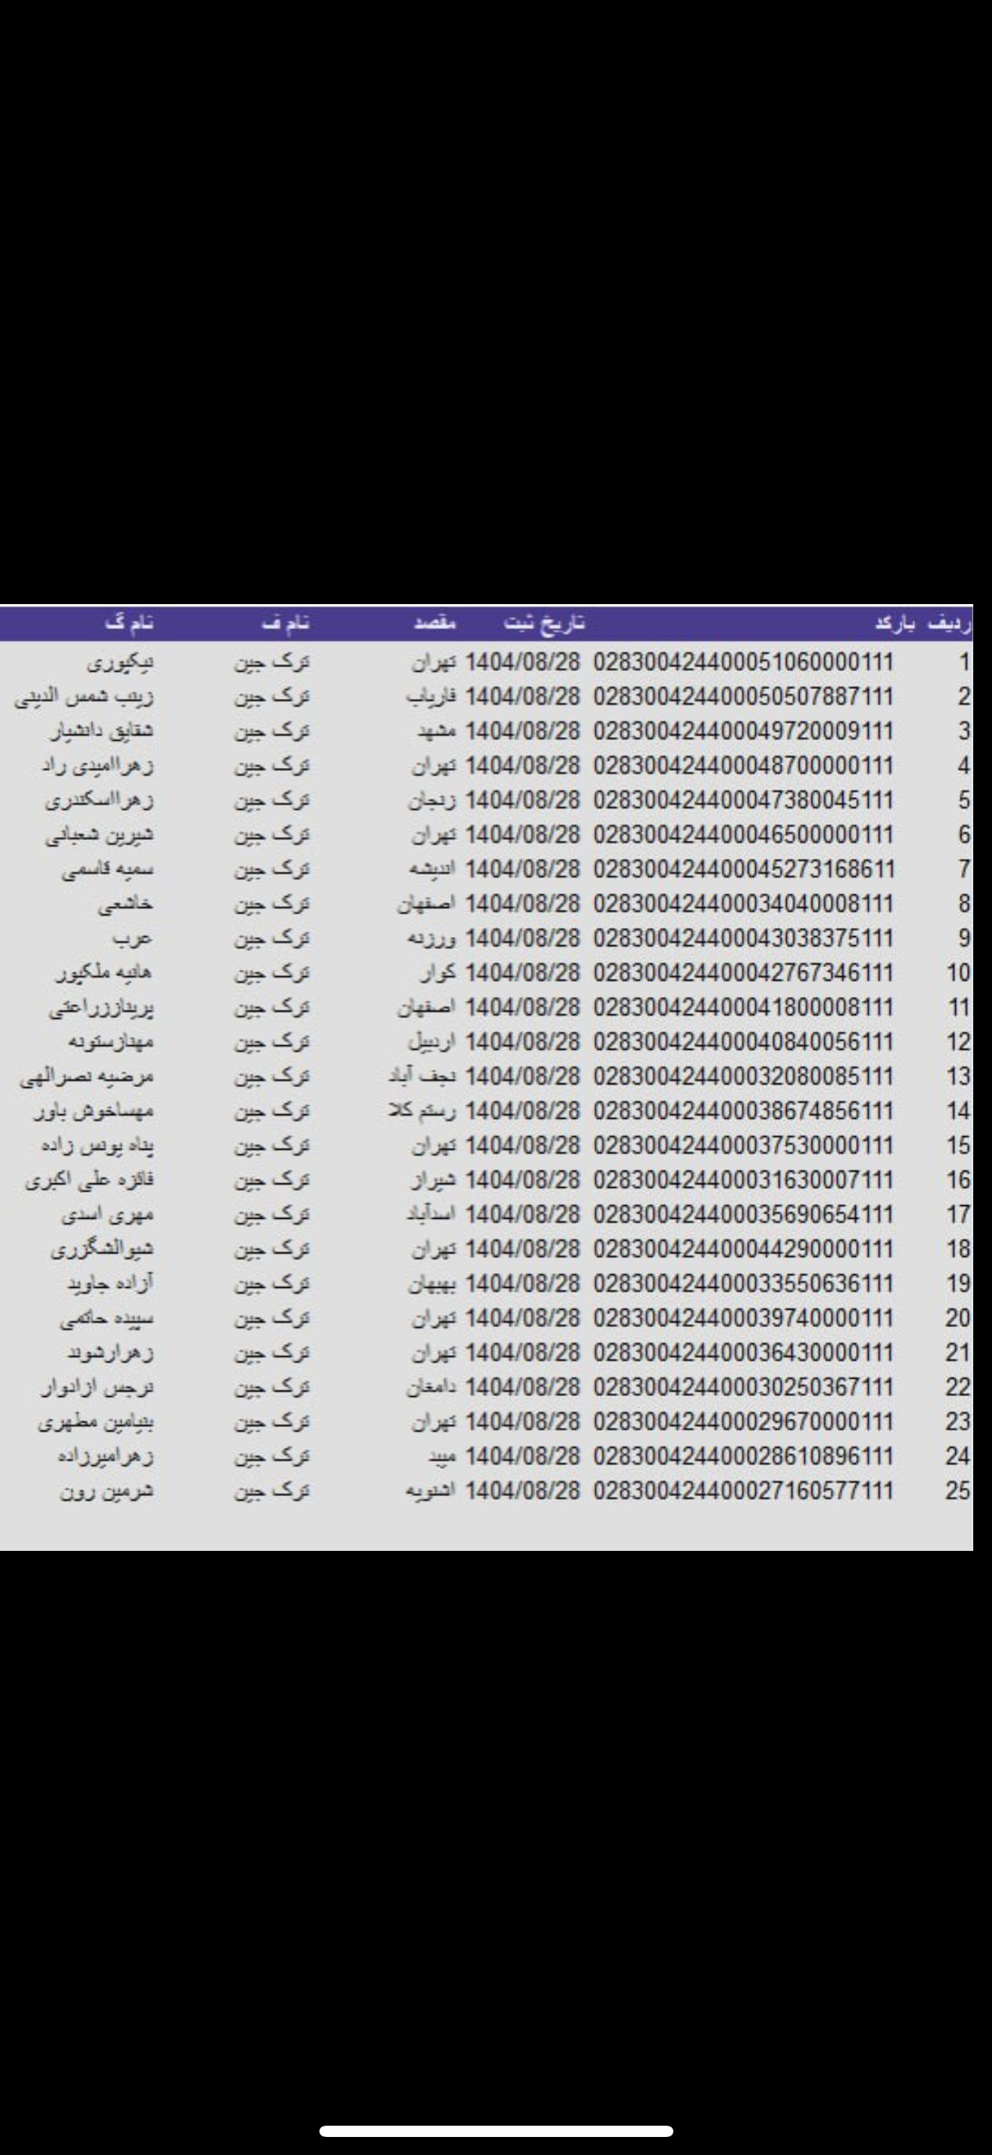992x2155 pixels.
Task: Click row number 10
Action: (x=957, y=973)
